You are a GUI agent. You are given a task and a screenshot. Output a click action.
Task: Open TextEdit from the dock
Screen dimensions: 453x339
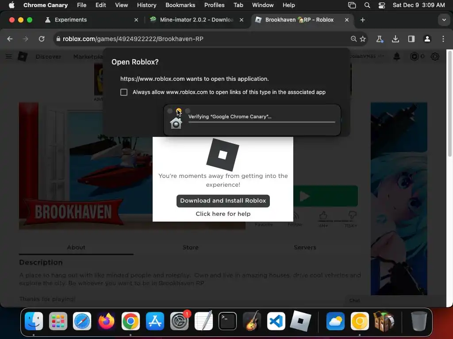click(203, 321)
